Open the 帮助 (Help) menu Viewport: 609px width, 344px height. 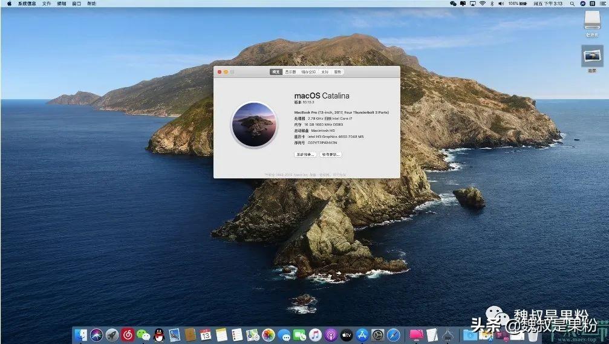[91, 4]
